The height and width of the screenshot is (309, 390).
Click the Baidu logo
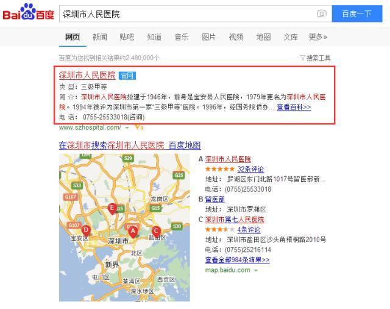[x=29, y=12]
